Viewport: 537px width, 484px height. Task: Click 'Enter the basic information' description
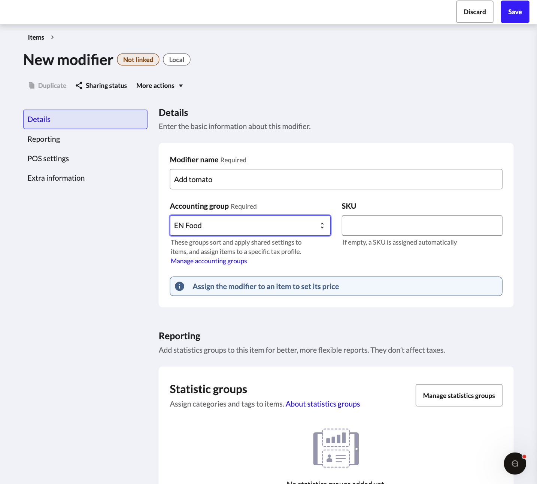click(235, 126)
